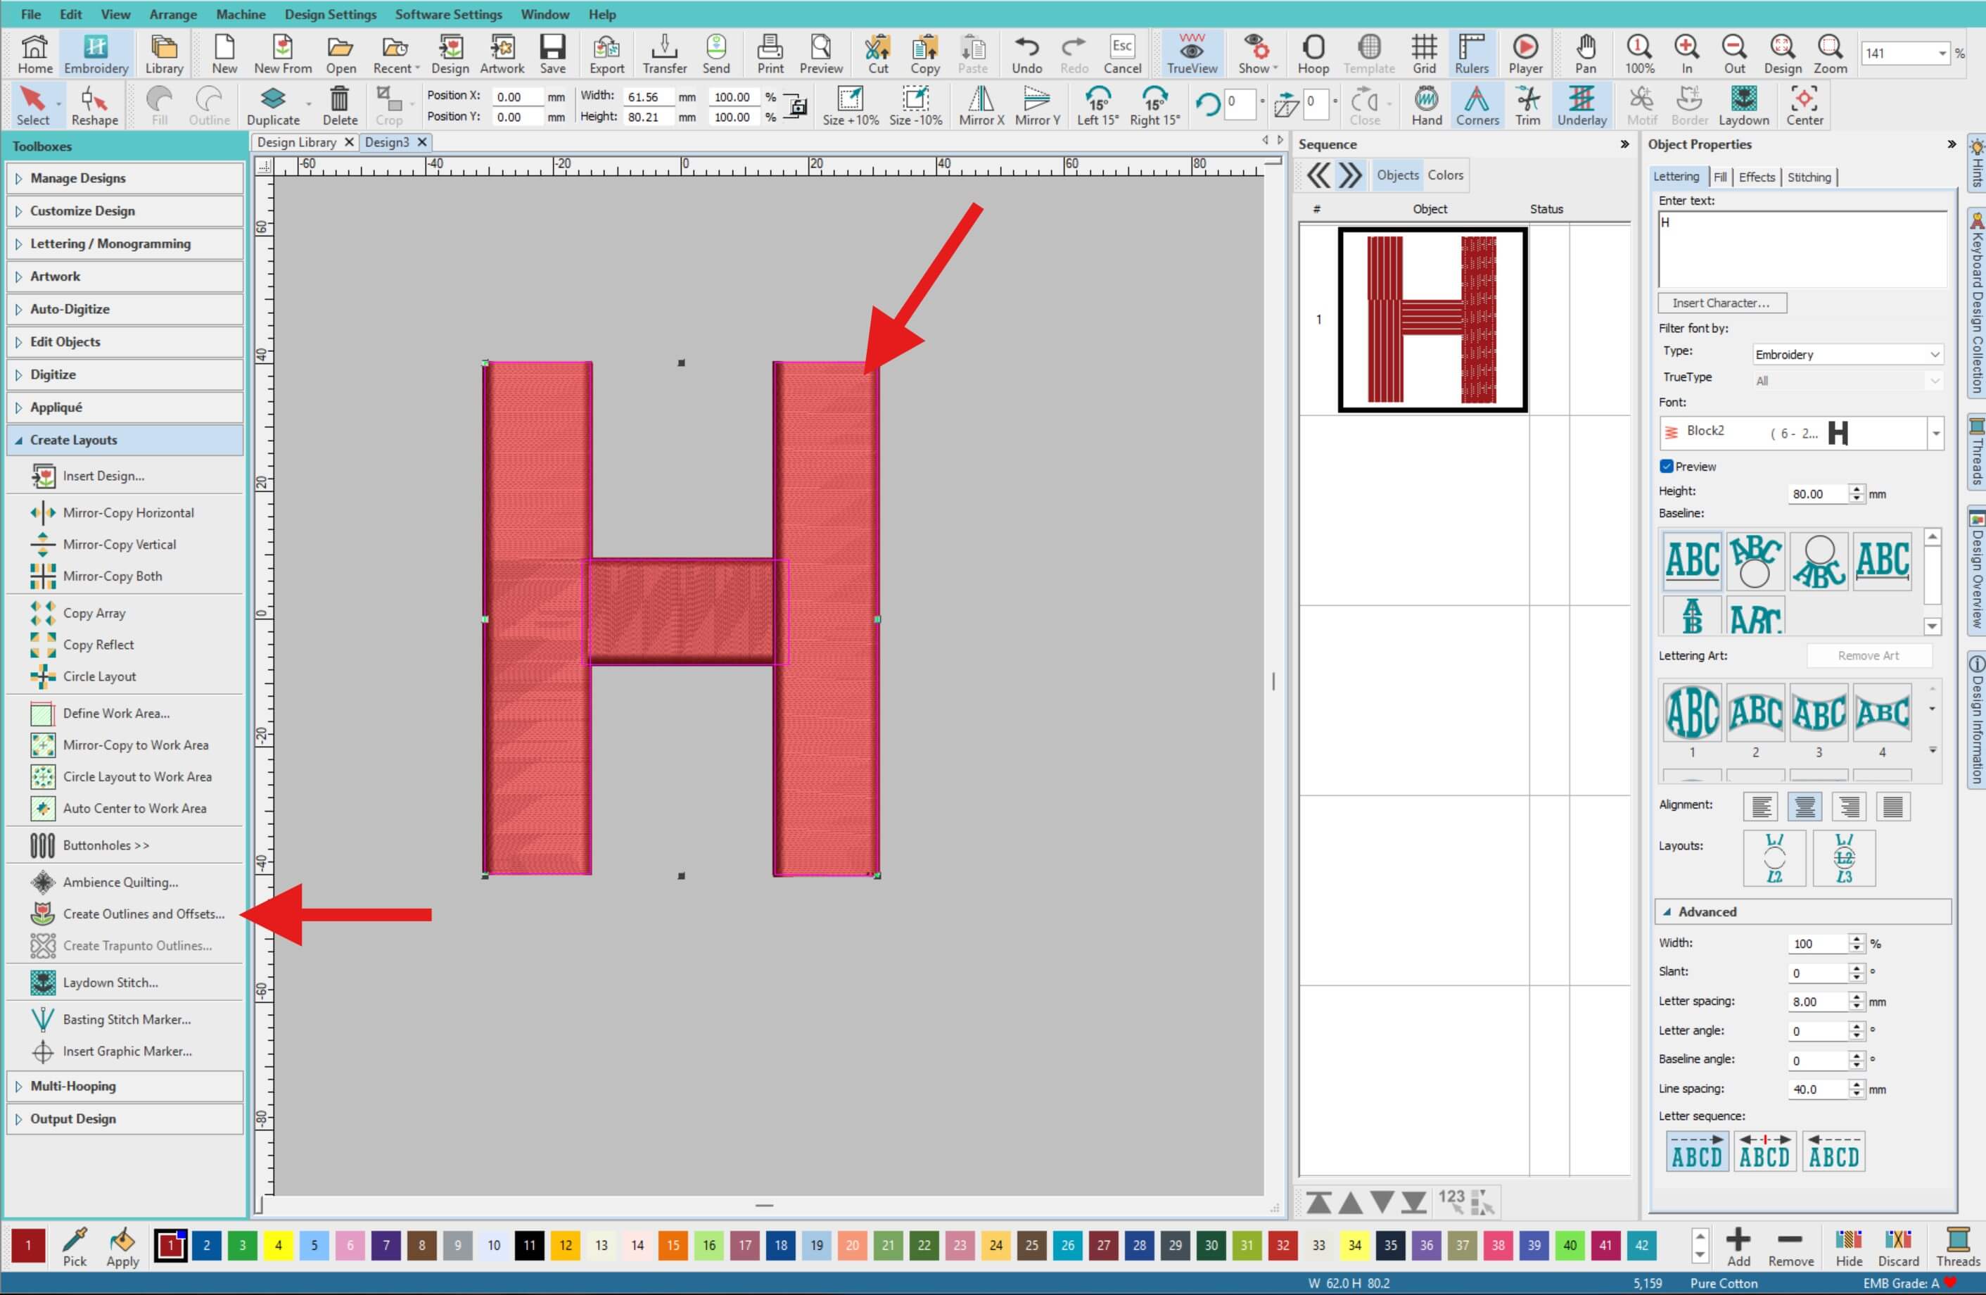Switch to Colors in Sequence panel
The width and height of the screenshot is (1986, 1295).
(1444, 175)
